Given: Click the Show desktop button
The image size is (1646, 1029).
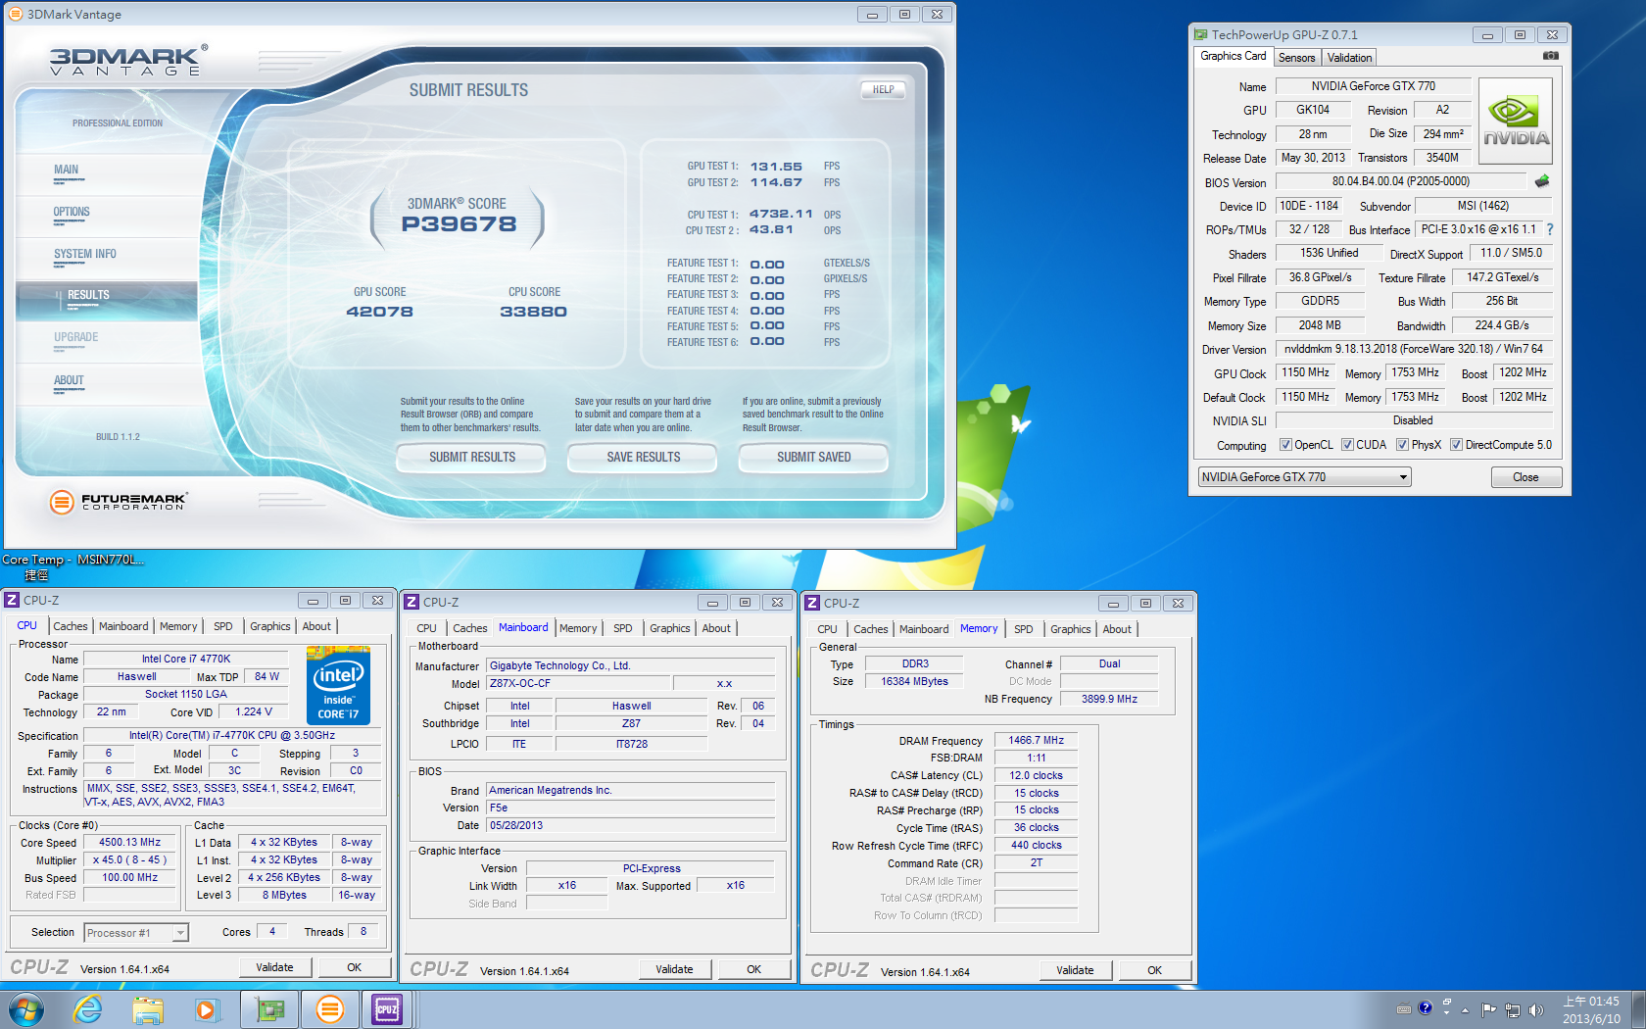Looking at the screenshot, I should pyautogui.click(x=1638, y=1009).
